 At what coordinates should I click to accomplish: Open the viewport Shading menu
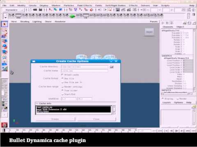[25, 22]
